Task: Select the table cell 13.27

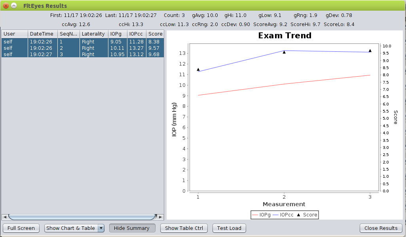Action: tap(137, 48)
